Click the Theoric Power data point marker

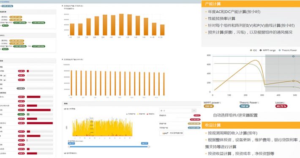(293, 56)
